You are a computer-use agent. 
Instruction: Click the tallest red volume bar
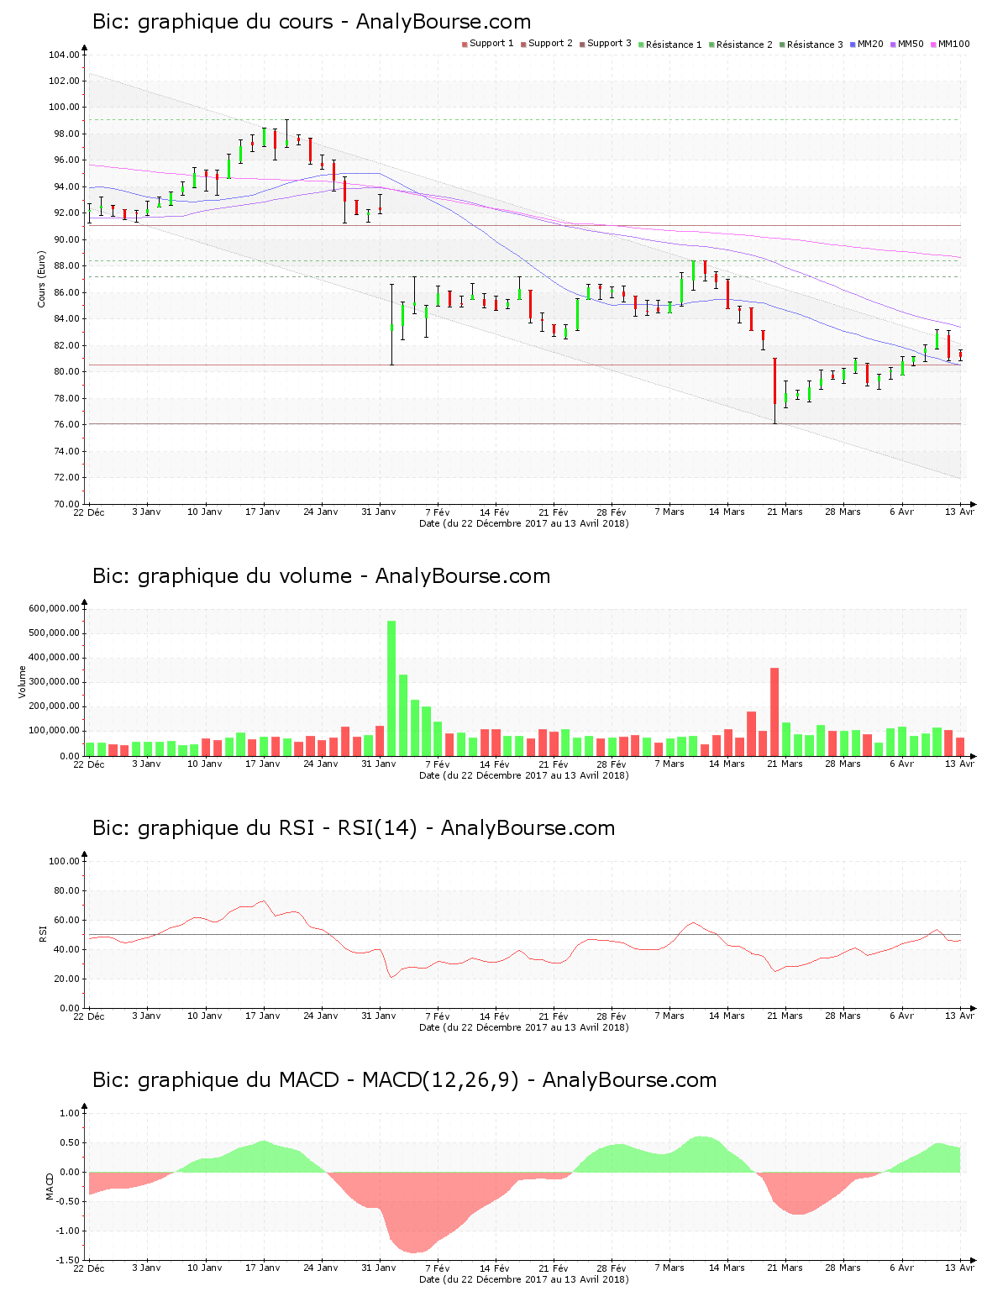point(774,711)
